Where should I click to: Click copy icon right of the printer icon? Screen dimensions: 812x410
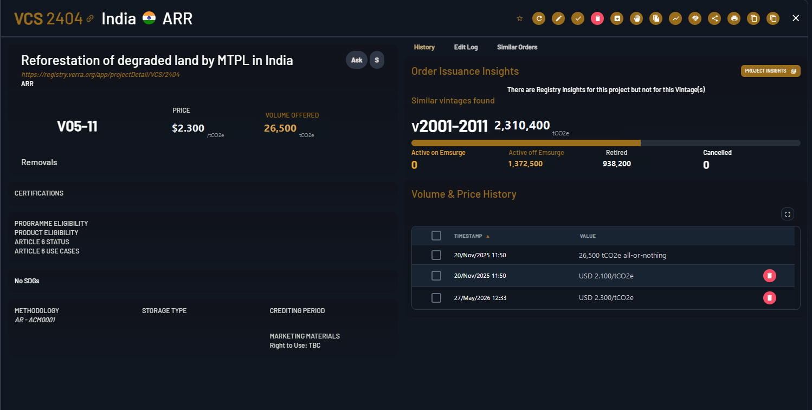pyautogui.click(x=753, y=18)
